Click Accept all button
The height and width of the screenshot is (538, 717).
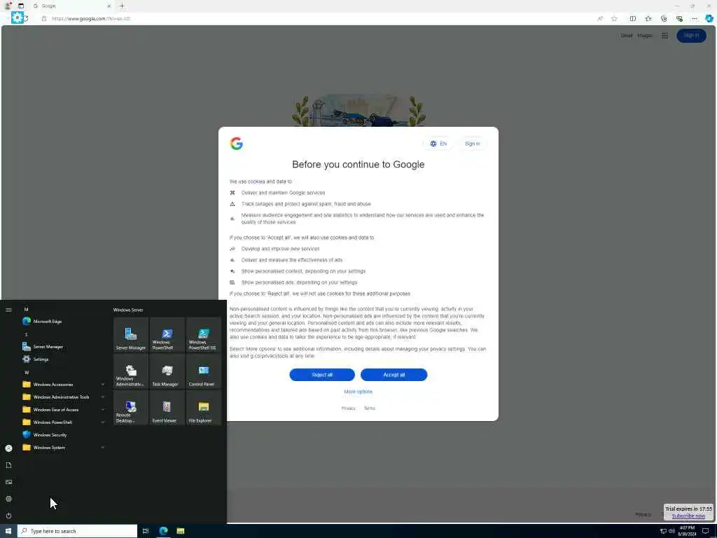[x=394, y=375]
